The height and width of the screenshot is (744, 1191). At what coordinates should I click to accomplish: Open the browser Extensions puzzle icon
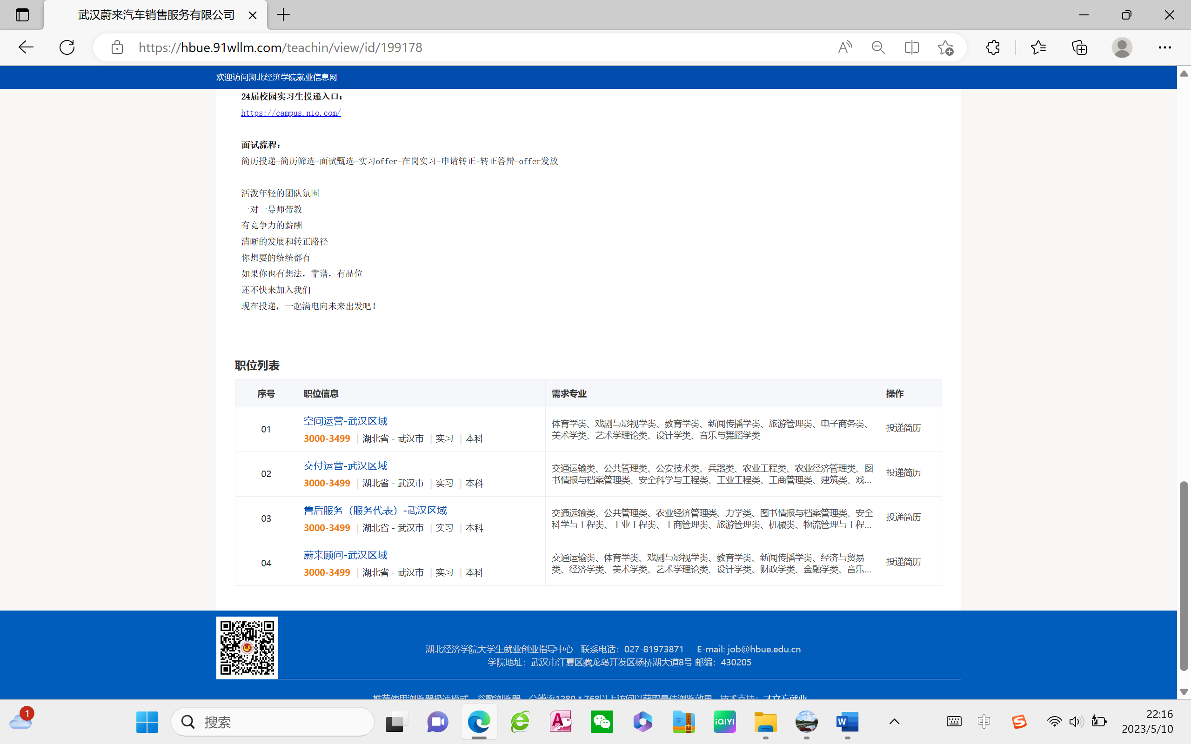tap(993, 47)
